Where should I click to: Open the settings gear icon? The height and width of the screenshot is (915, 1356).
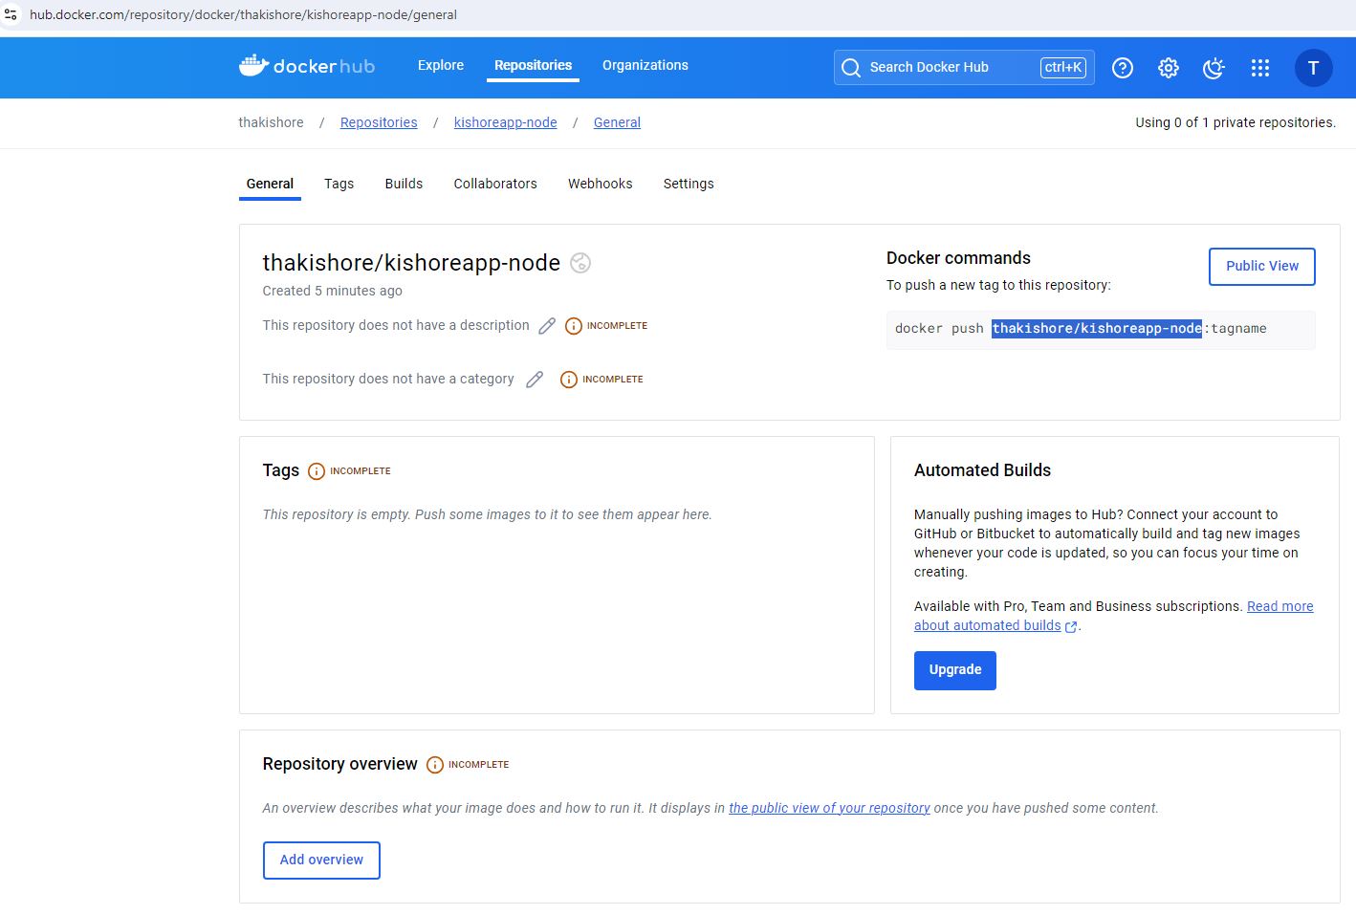click(x=1168, y=68)
